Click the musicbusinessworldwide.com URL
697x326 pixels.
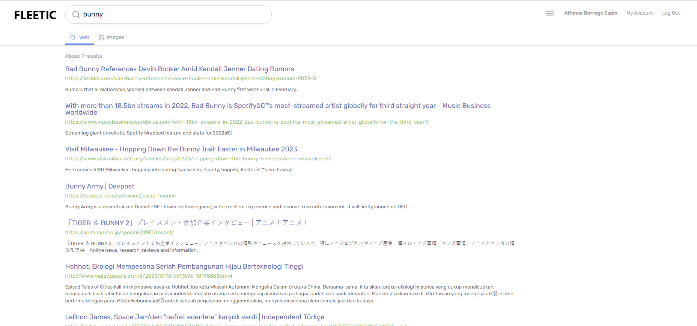247,122
